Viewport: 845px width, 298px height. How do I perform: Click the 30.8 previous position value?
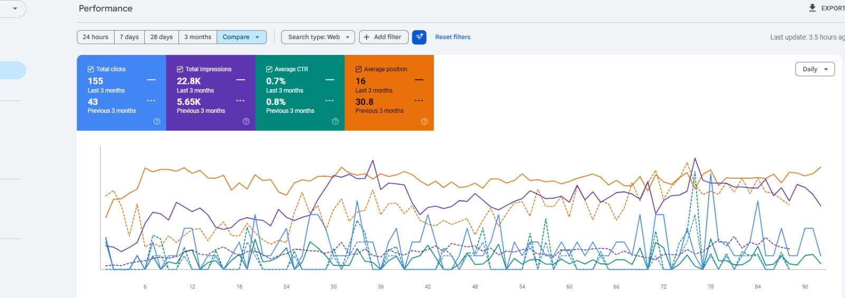(364, 102)
